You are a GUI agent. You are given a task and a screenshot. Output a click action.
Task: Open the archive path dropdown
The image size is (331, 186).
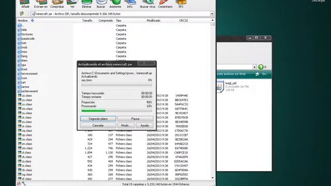212,14
